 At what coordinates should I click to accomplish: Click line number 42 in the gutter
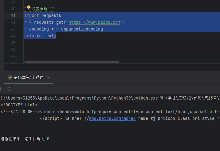[13, 22]
